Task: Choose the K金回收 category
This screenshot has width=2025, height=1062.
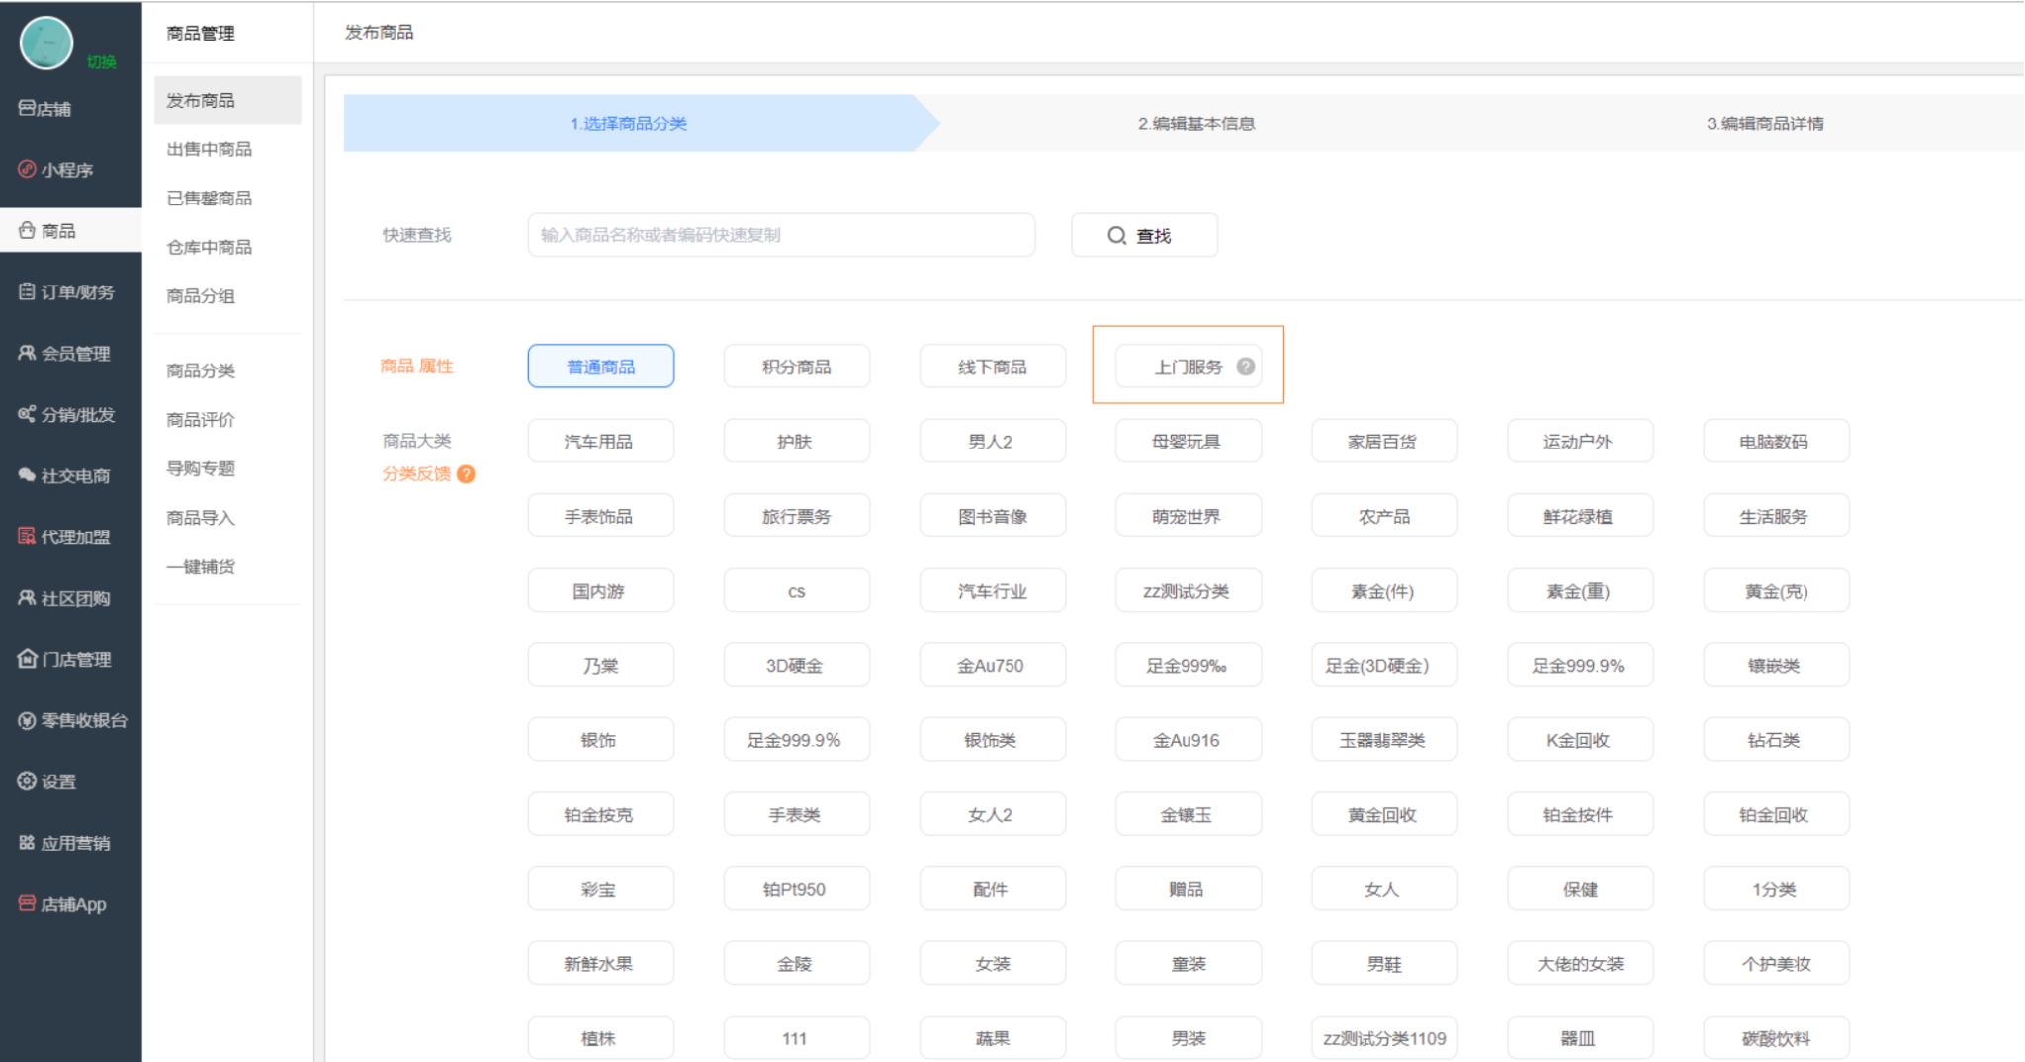Action: 1580,740
